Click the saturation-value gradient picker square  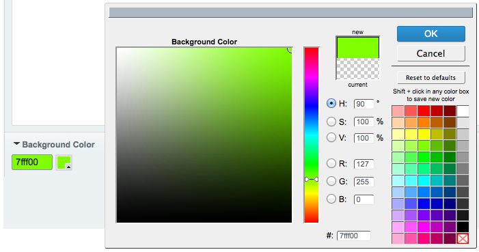(204, 135)
